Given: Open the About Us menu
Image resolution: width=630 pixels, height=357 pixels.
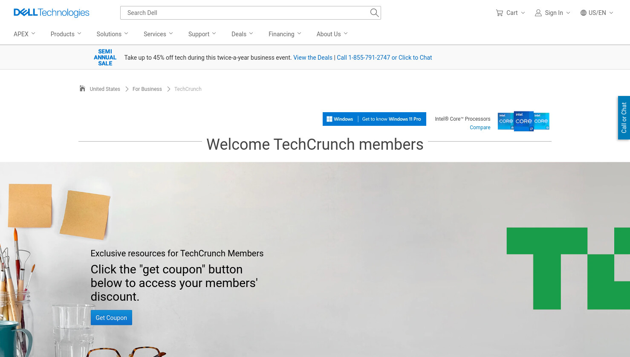Looking at the screenshot, I should (332, 34).
